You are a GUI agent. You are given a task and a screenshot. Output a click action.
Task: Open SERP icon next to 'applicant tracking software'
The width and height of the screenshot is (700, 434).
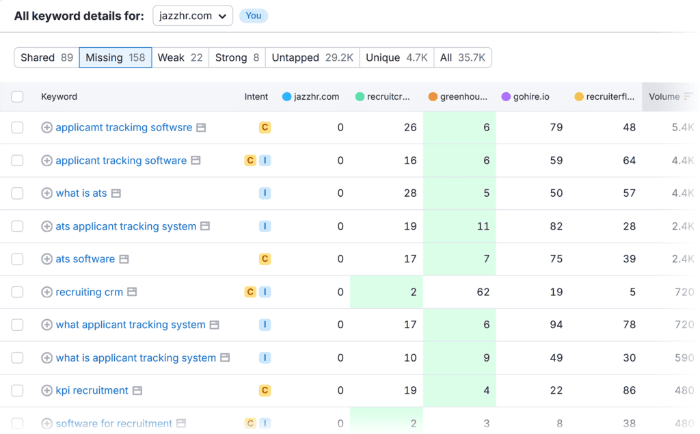(196, 161)
